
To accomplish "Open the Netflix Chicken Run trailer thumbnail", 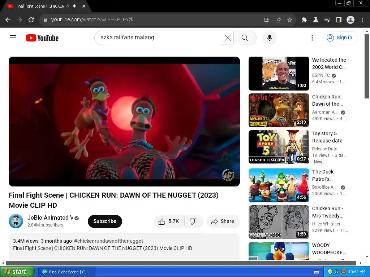I will coord(279,110).
